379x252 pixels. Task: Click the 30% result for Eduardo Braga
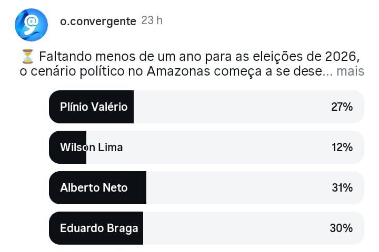[342, 228]
